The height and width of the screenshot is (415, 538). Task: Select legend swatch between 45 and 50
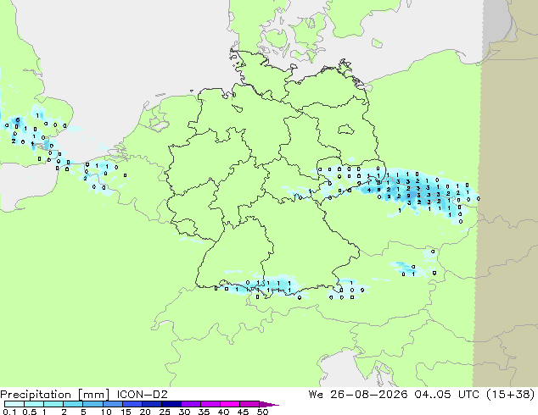[249, 404]
